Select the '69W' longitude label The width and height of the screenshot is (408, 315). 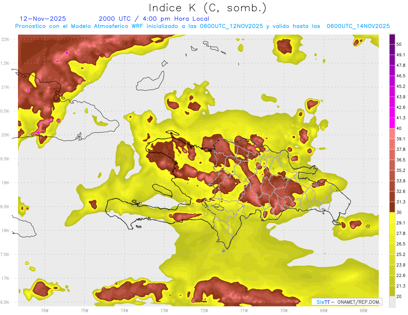(x=324, y=310)
